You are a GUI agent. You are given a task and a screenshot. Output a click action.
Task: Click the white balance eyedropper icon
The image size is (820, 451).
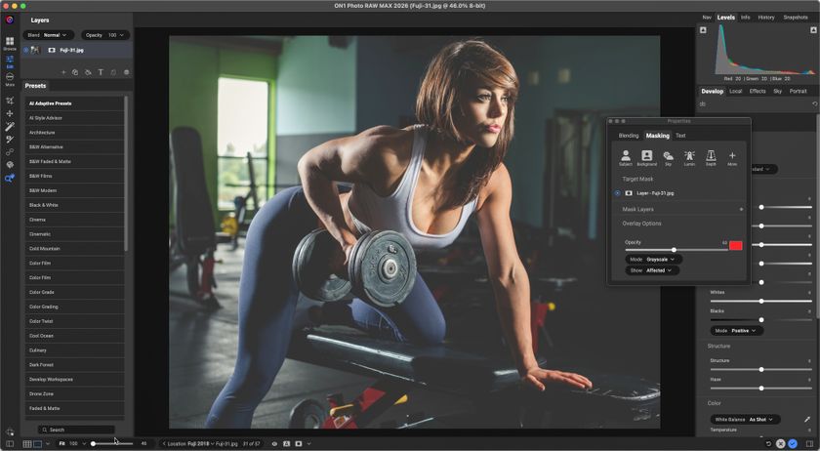coord(807,419)
